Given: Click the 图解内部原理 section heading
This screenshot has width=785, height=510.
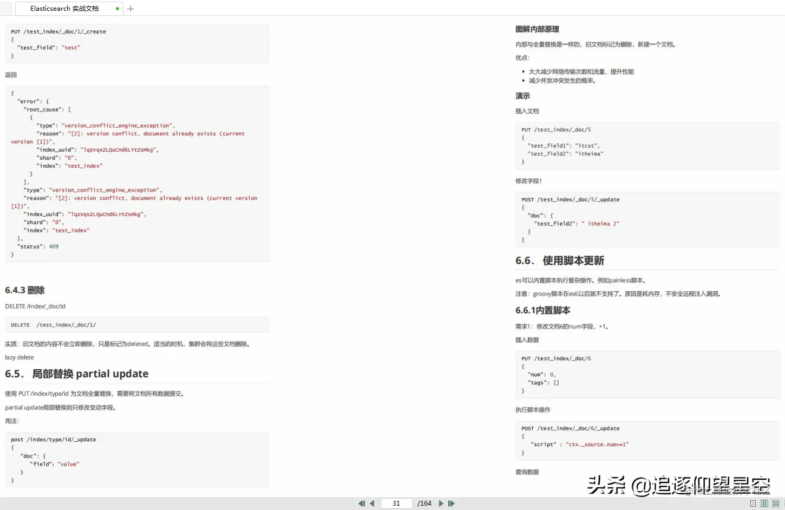Looking at the screenshot, I should (x=537, y=29).
